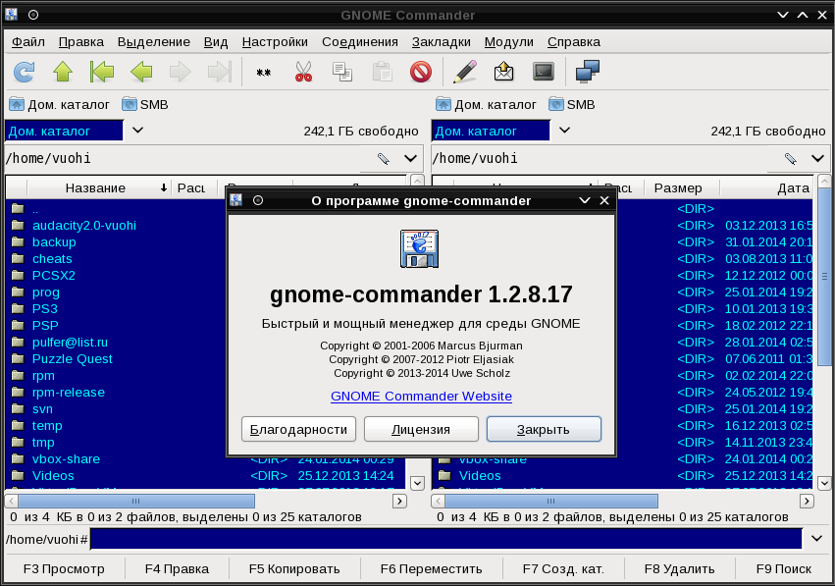The height and width of the screenshot is (586, 835).
Task: Open the Закладки menu
Action: tap(441, 41)
